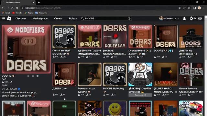Open the 6EAVpopcor profile avatar
This screenshot has height=116, width=207.
161,19
